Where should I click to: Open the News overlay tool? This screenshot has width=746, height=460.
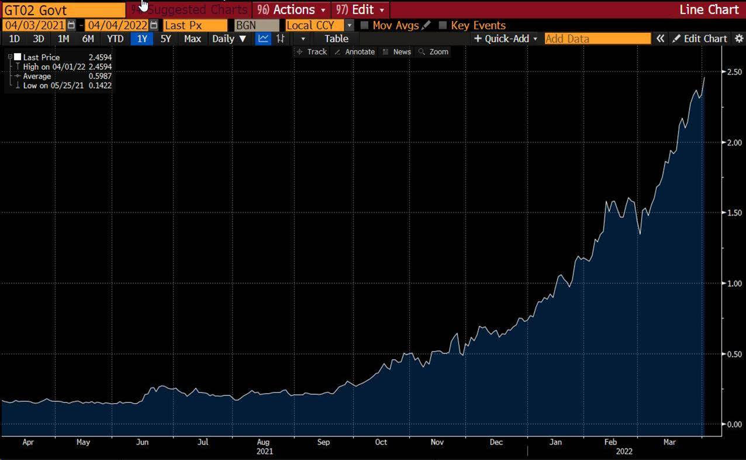pyautogui.click(x=397, y=51)
